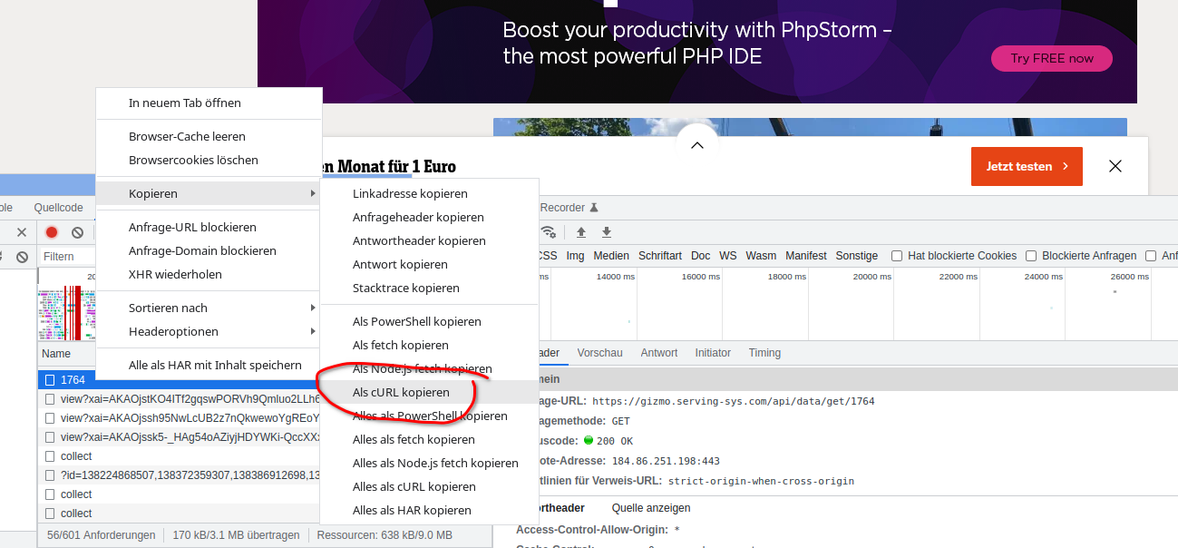
Task: Expand Sortieren nach submenu
Action: 313,308
